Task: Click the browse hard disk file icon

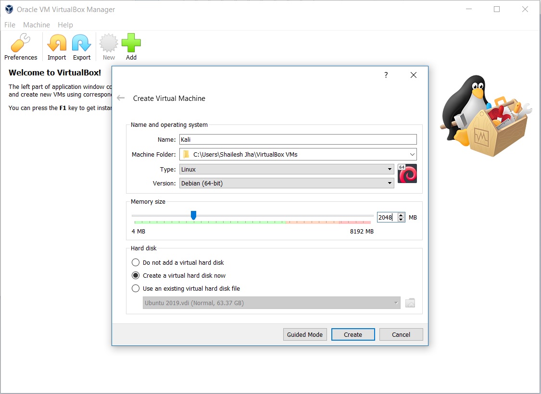Action: click(410, 303)
